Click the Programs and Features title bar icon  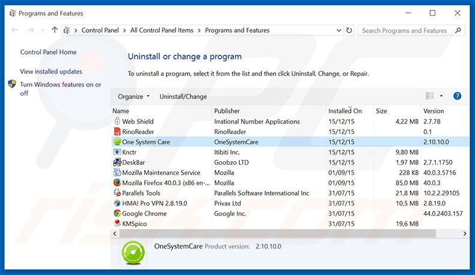tap(13, 13)
